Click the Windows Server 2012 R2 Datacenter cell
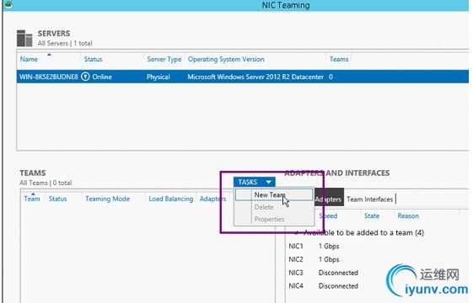The width and height of the screenshot is (473, 303). pyautogui.click(x=255, y=77)
